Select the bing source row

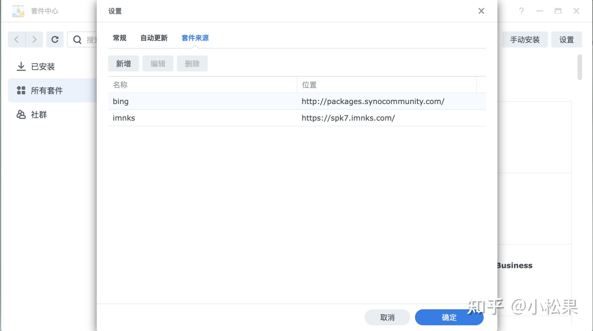297,101
